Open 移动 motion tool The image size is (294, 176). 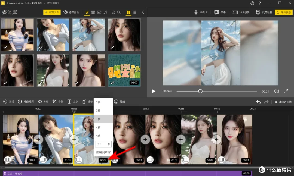[x=43, y=102]
